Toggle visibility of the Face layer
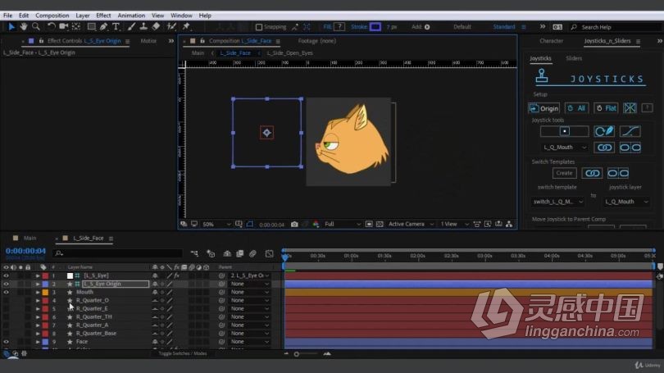 click(x=6, y=342)
